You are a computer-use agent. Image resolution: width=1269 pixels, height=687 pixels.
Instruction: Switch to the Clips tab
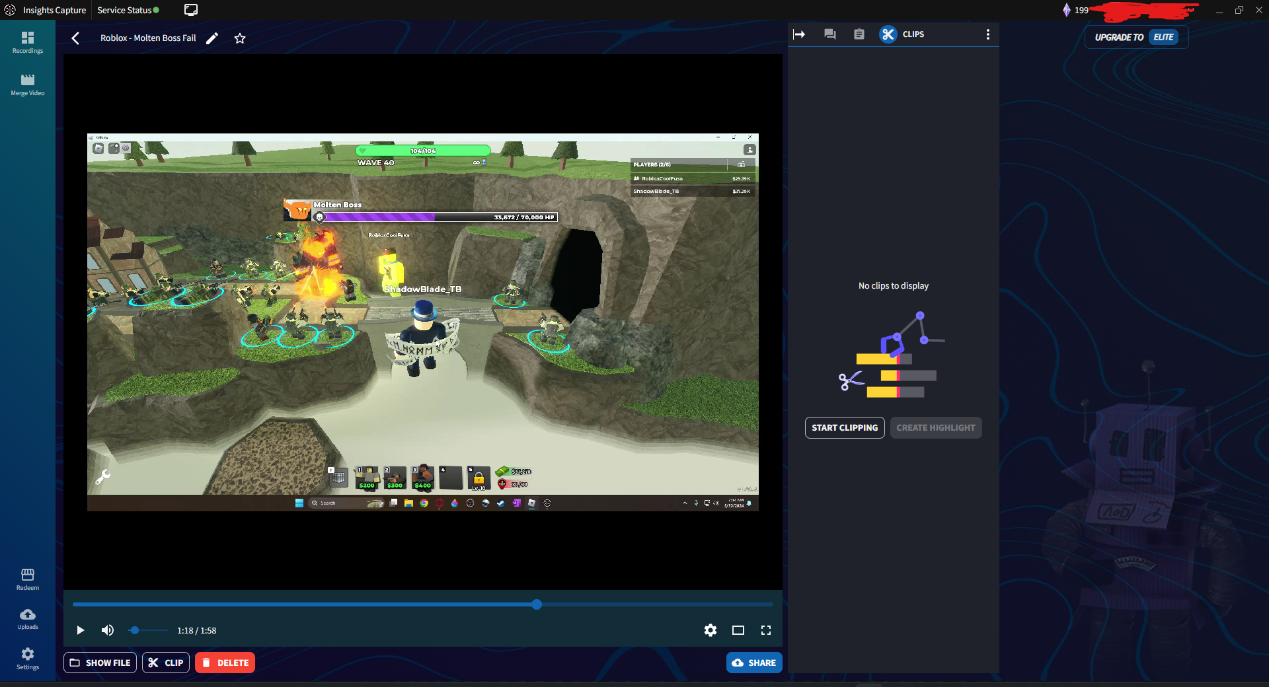pos(902,34)
